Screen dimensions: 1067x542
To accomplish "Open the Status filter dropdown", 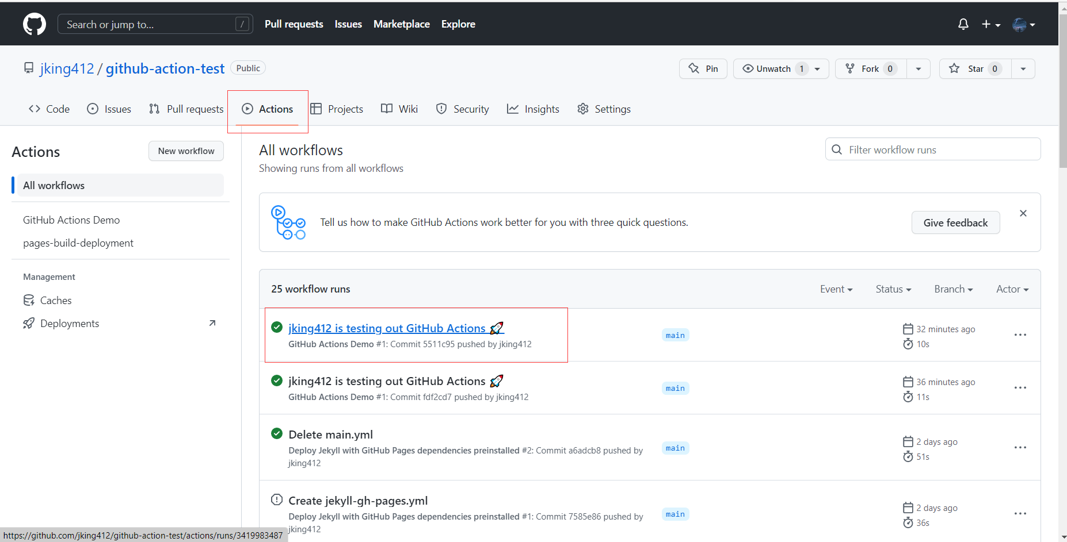I will click(x=893, y=289).
